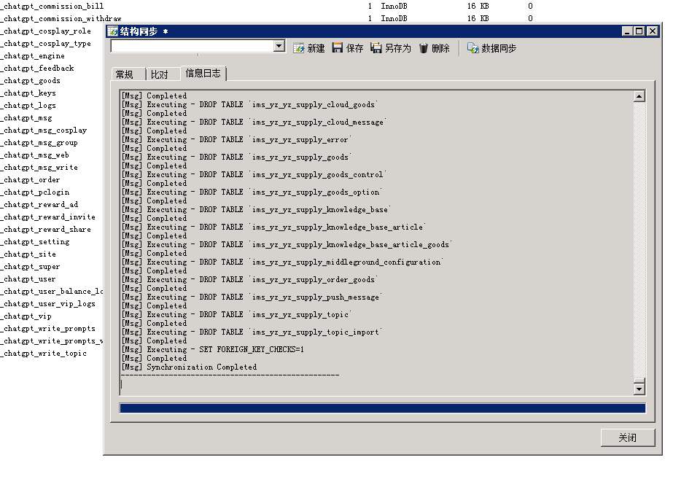
Task: Switch to the 比对 tab
Action: pyautogui.click(x=159, y=74)
